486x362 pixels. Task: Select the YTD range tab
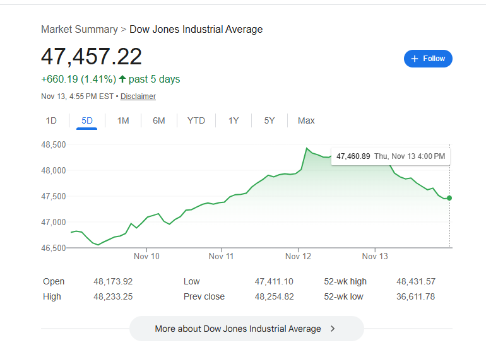[x=196, y=120]
